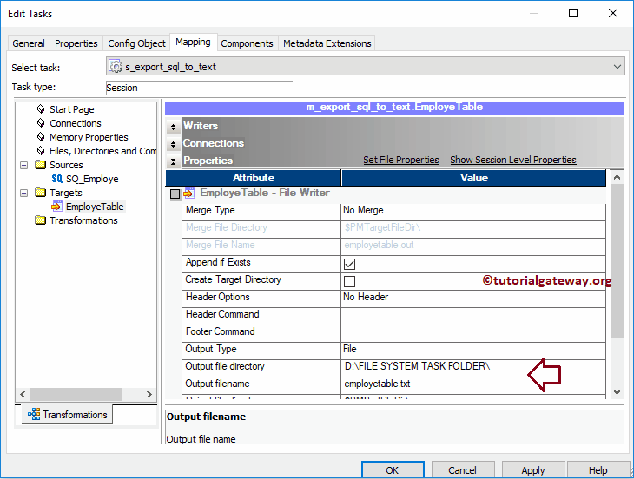The height and width of the screenshot is (479, 634).
Task: Click Set File Properties link
Action: pyautogui.click(x=400, y=160)
